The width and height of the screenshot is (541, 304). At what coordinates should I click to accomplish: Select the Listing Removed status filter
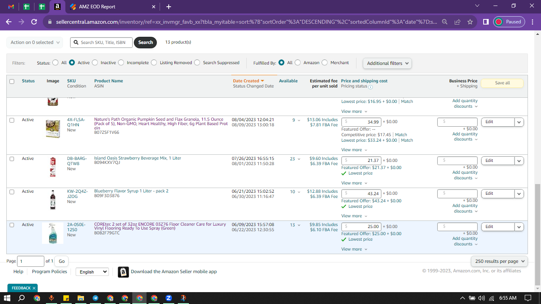point(154,63)
